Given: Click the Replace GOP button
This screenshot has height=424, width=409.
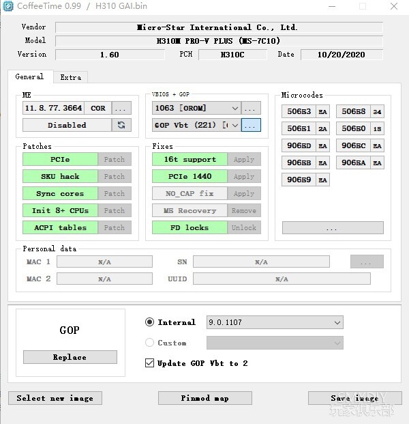Looking at the screenshot, I should click(x=70, y=357).
